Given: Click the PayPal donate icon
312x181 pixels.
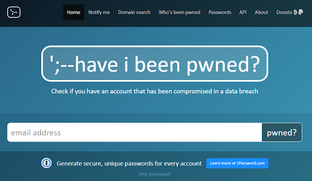Looking at the screenshot, I should [301, 12].
